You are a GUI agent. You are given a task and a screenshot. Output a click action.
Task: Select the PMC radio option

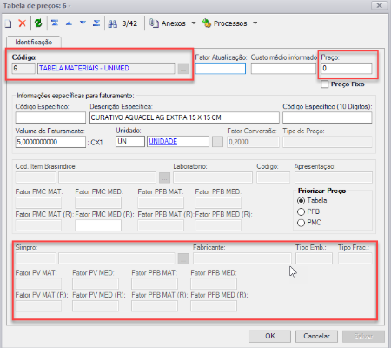point(301,223)
